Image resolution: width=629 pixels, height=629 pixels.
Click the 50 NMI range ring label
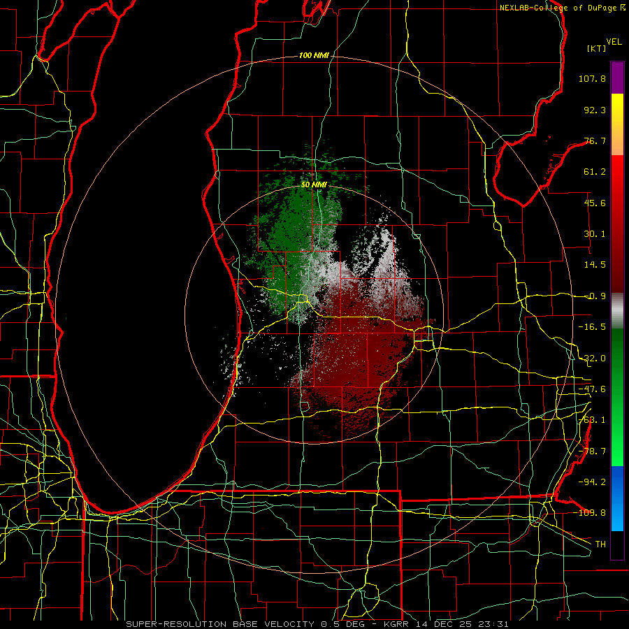pos(314,185)
